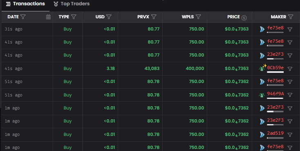Click the PRICE column header label
Image resolution: width=300 pixels, height=151 pixels.
[x=234, y=17]
